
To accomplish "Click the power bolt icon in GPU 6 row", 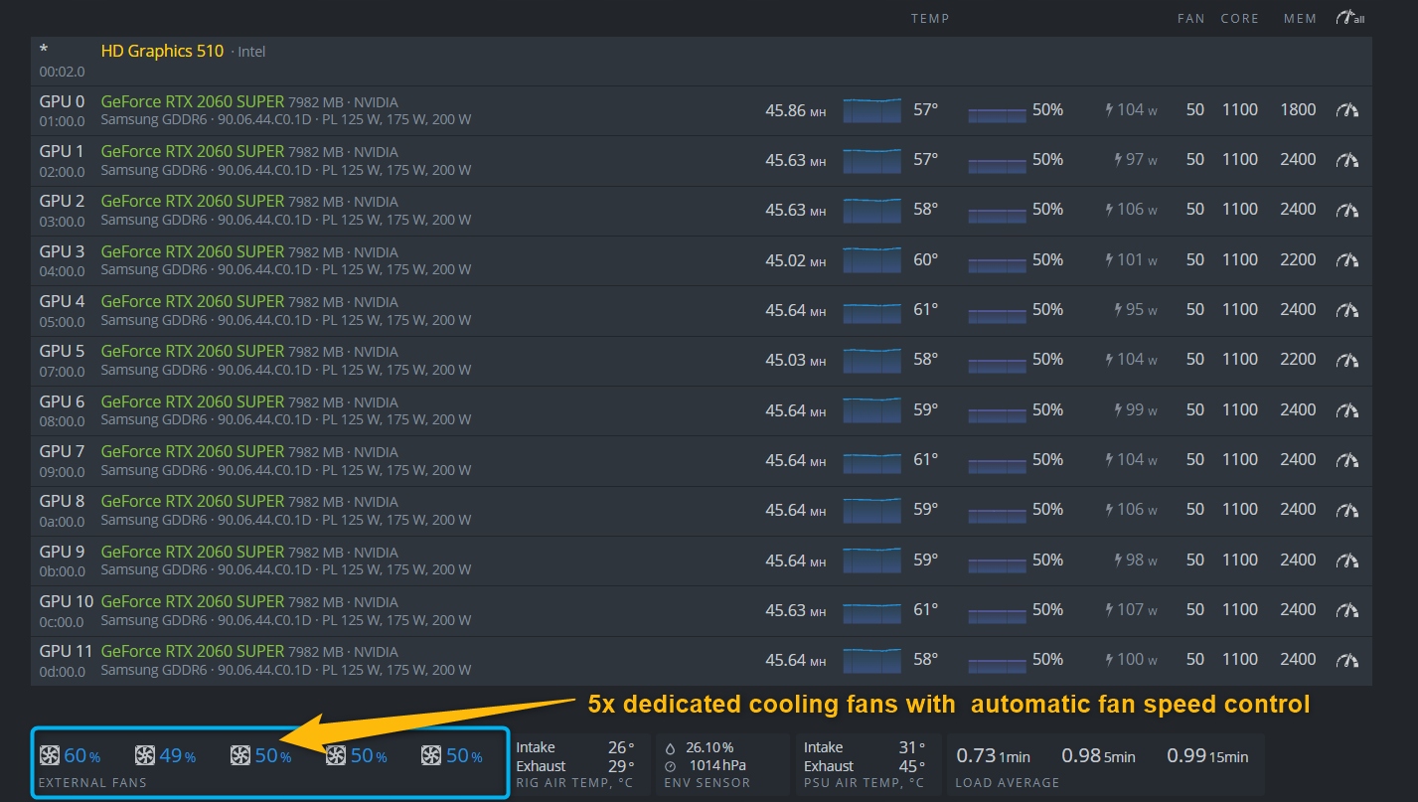I will coord(1119,410).
